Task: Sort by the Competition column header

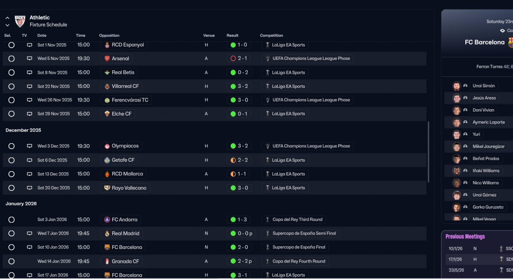Action: pos(271,36)
